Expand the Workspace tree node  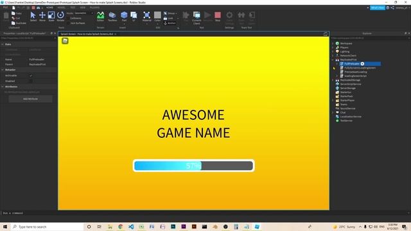(333, 44)
